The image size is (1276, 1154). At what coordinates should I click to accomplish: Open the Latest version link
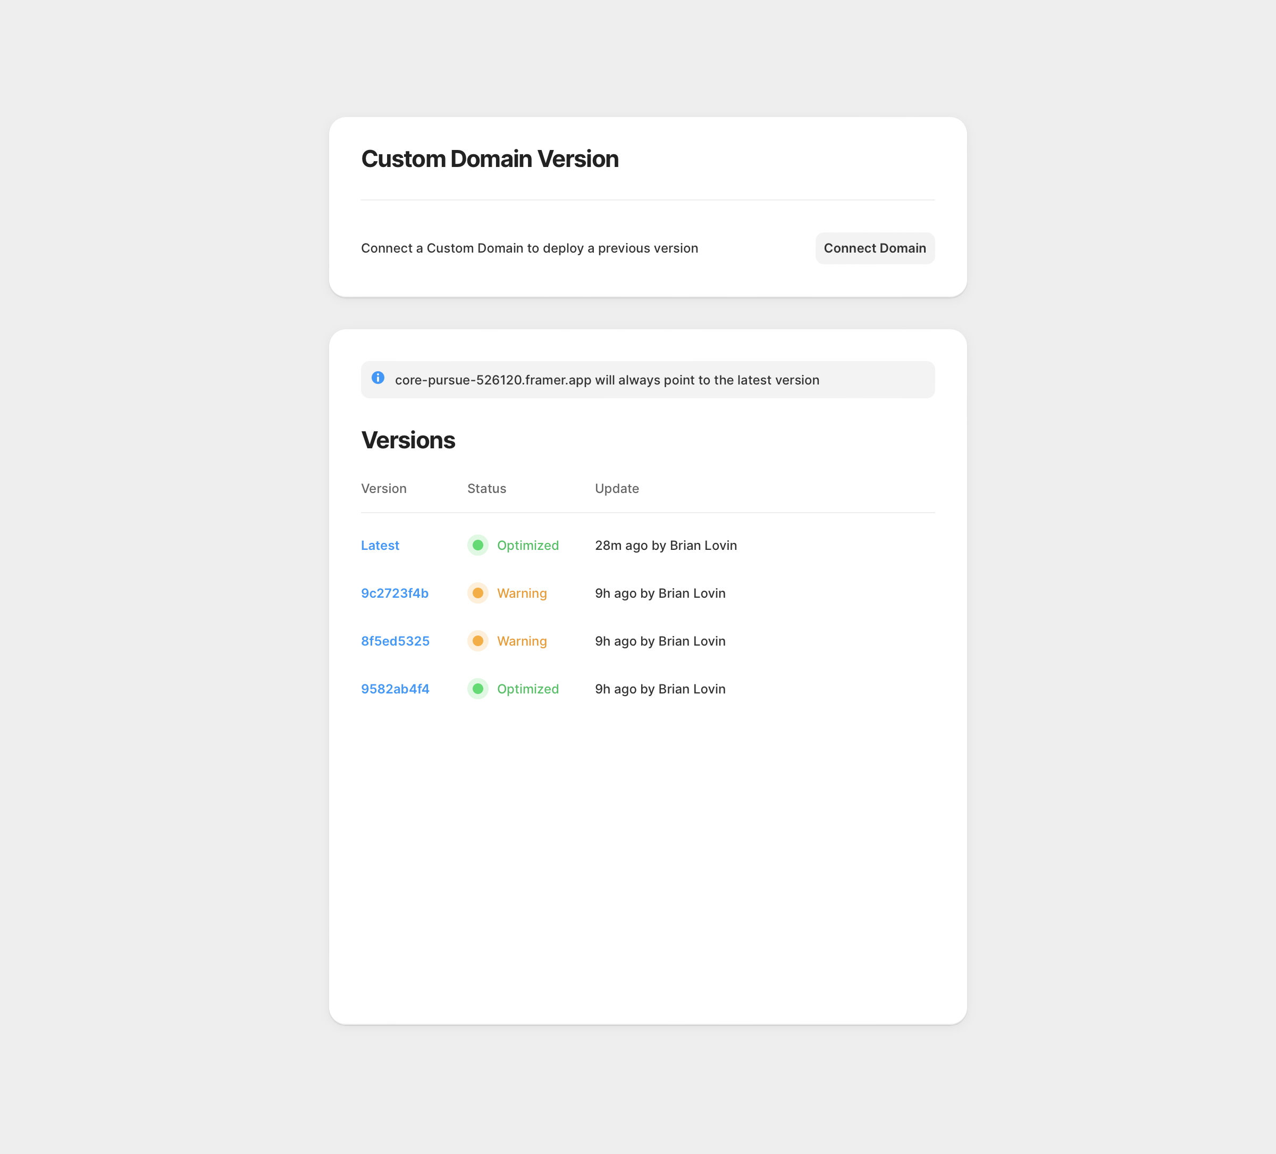pyautogui.click(x=380, y=545)
